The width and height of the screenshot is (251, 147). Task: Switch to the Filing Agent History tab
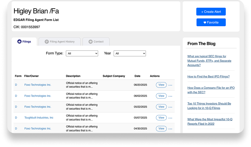[x=62, y=42]
